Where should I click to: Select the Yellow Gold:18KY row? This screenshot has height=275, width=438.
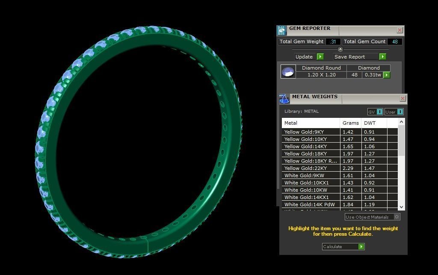340,153
